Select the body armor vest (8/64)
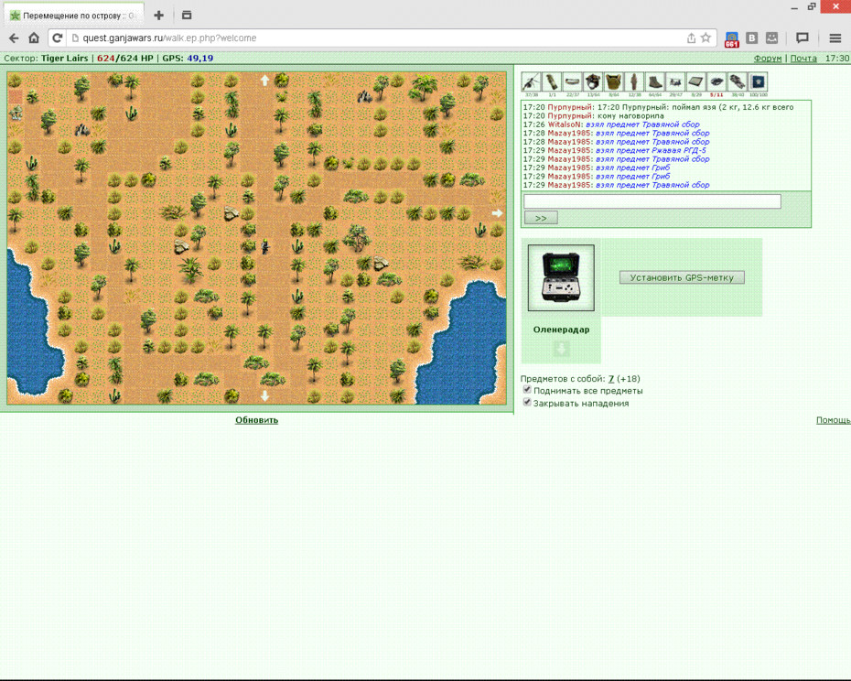 point(614,82)
